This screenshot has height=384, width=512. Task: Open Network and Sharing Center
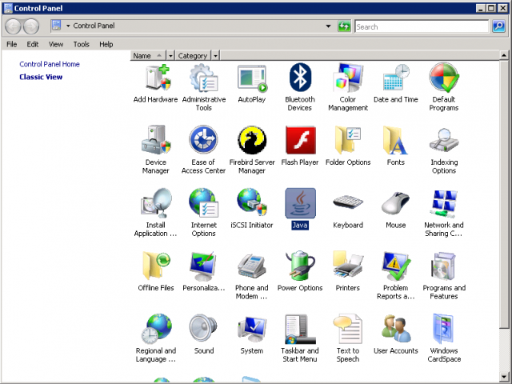coord(444,213)
